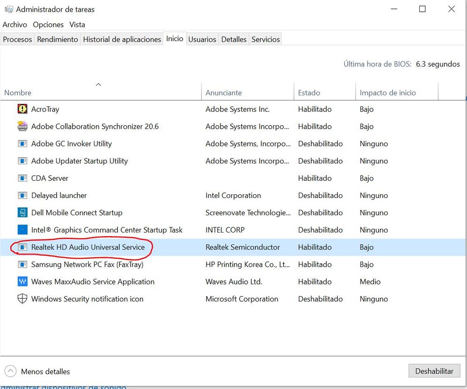Click the Deshabilitar button
Viewport: 467px width, 389px height.
pos(434,371)
